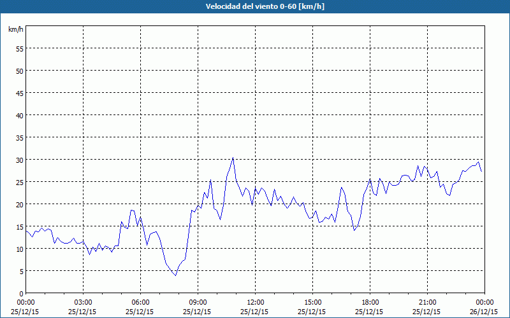The height and width of the screenshot is (318, 510).
Task: Click the 25/12/15 date under 15:00
Action: [x=312, y=312]
